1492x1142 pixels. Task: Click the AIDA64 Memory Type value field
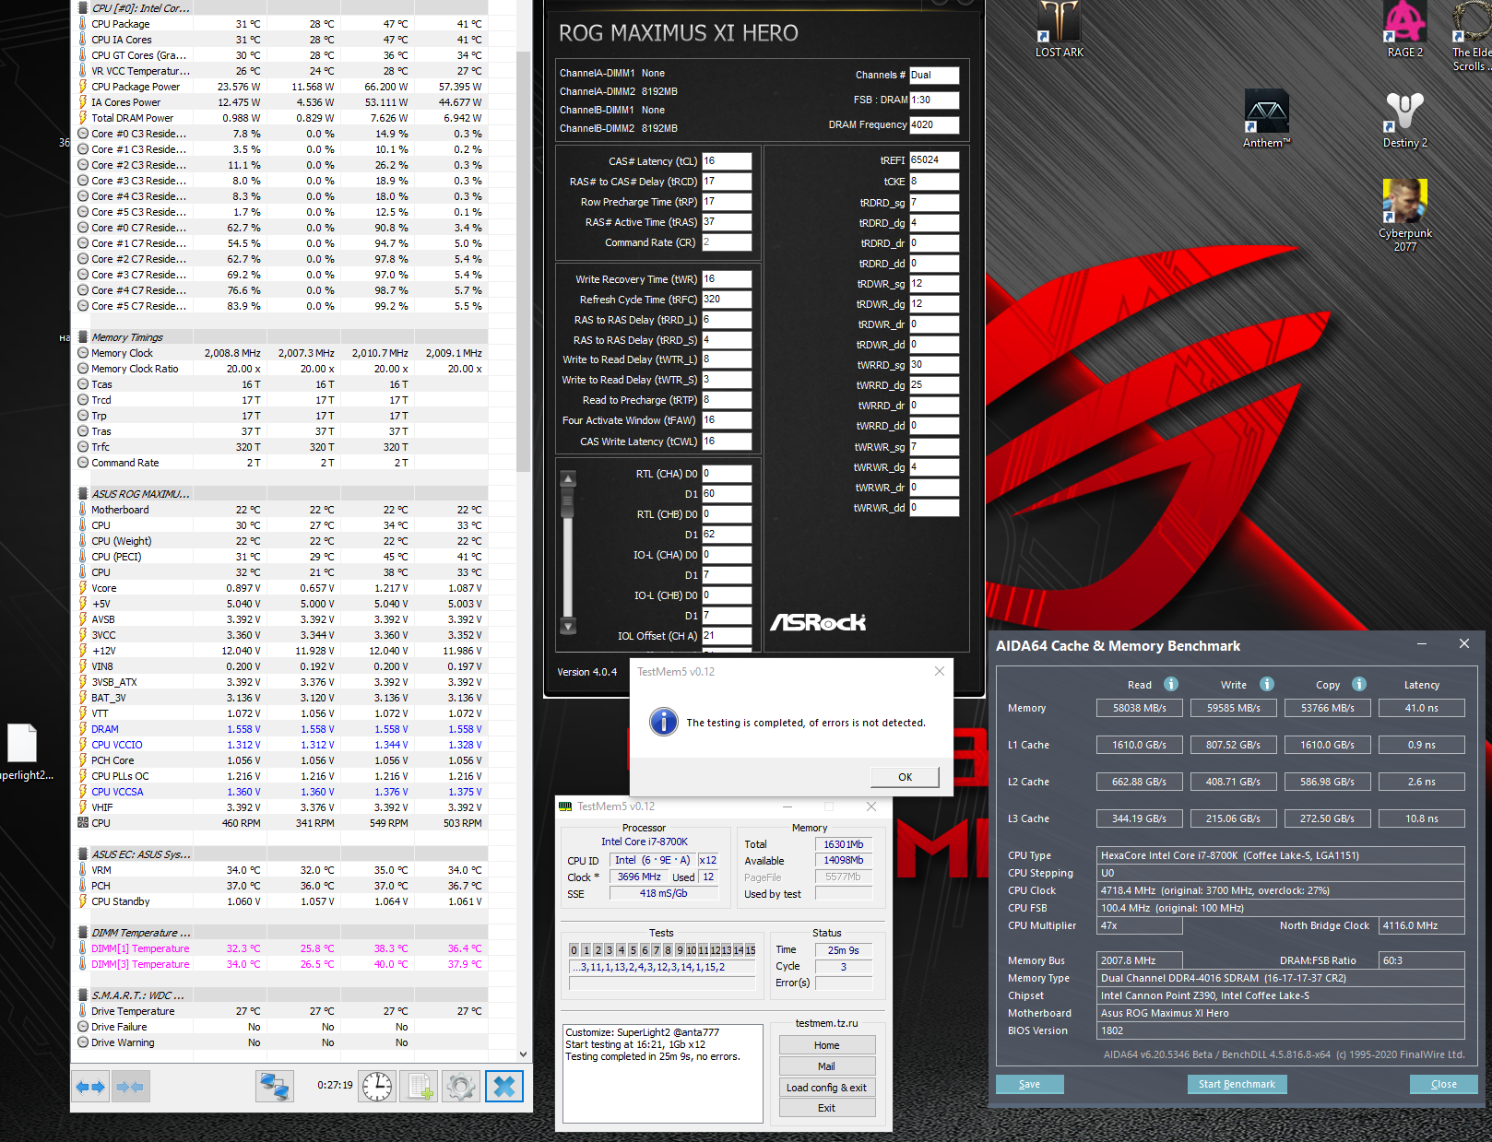[1281, 978]
